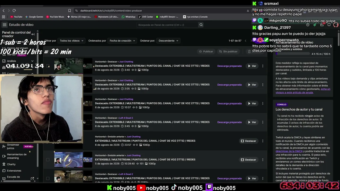
Task: Open the YouTube Music bookmark
Action: (x=55, y=17)
